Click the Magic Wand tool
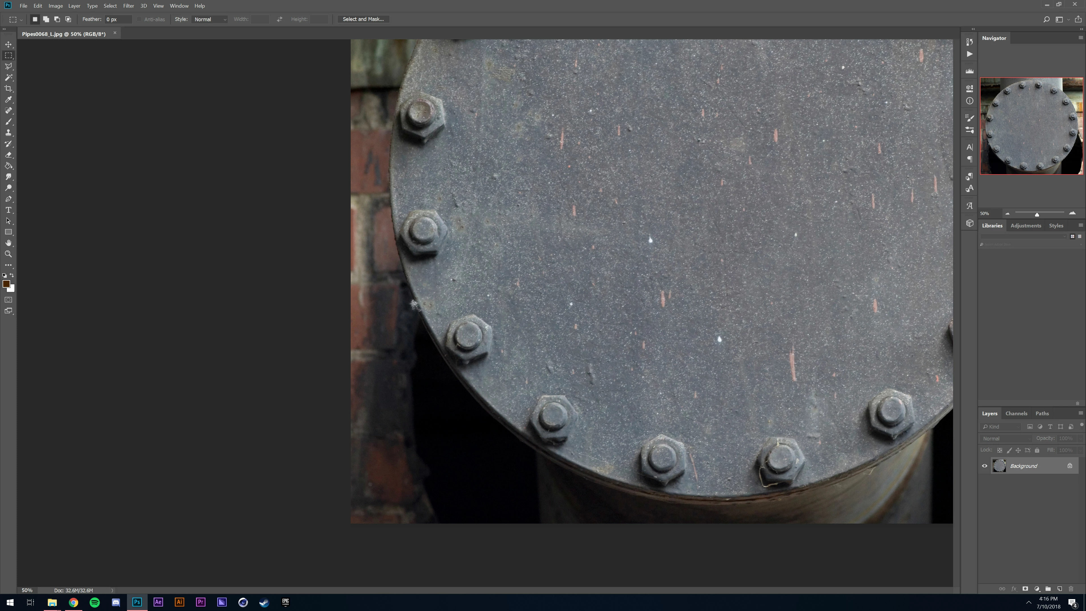Screen dimensions: 1086x611 coord(8,78)
